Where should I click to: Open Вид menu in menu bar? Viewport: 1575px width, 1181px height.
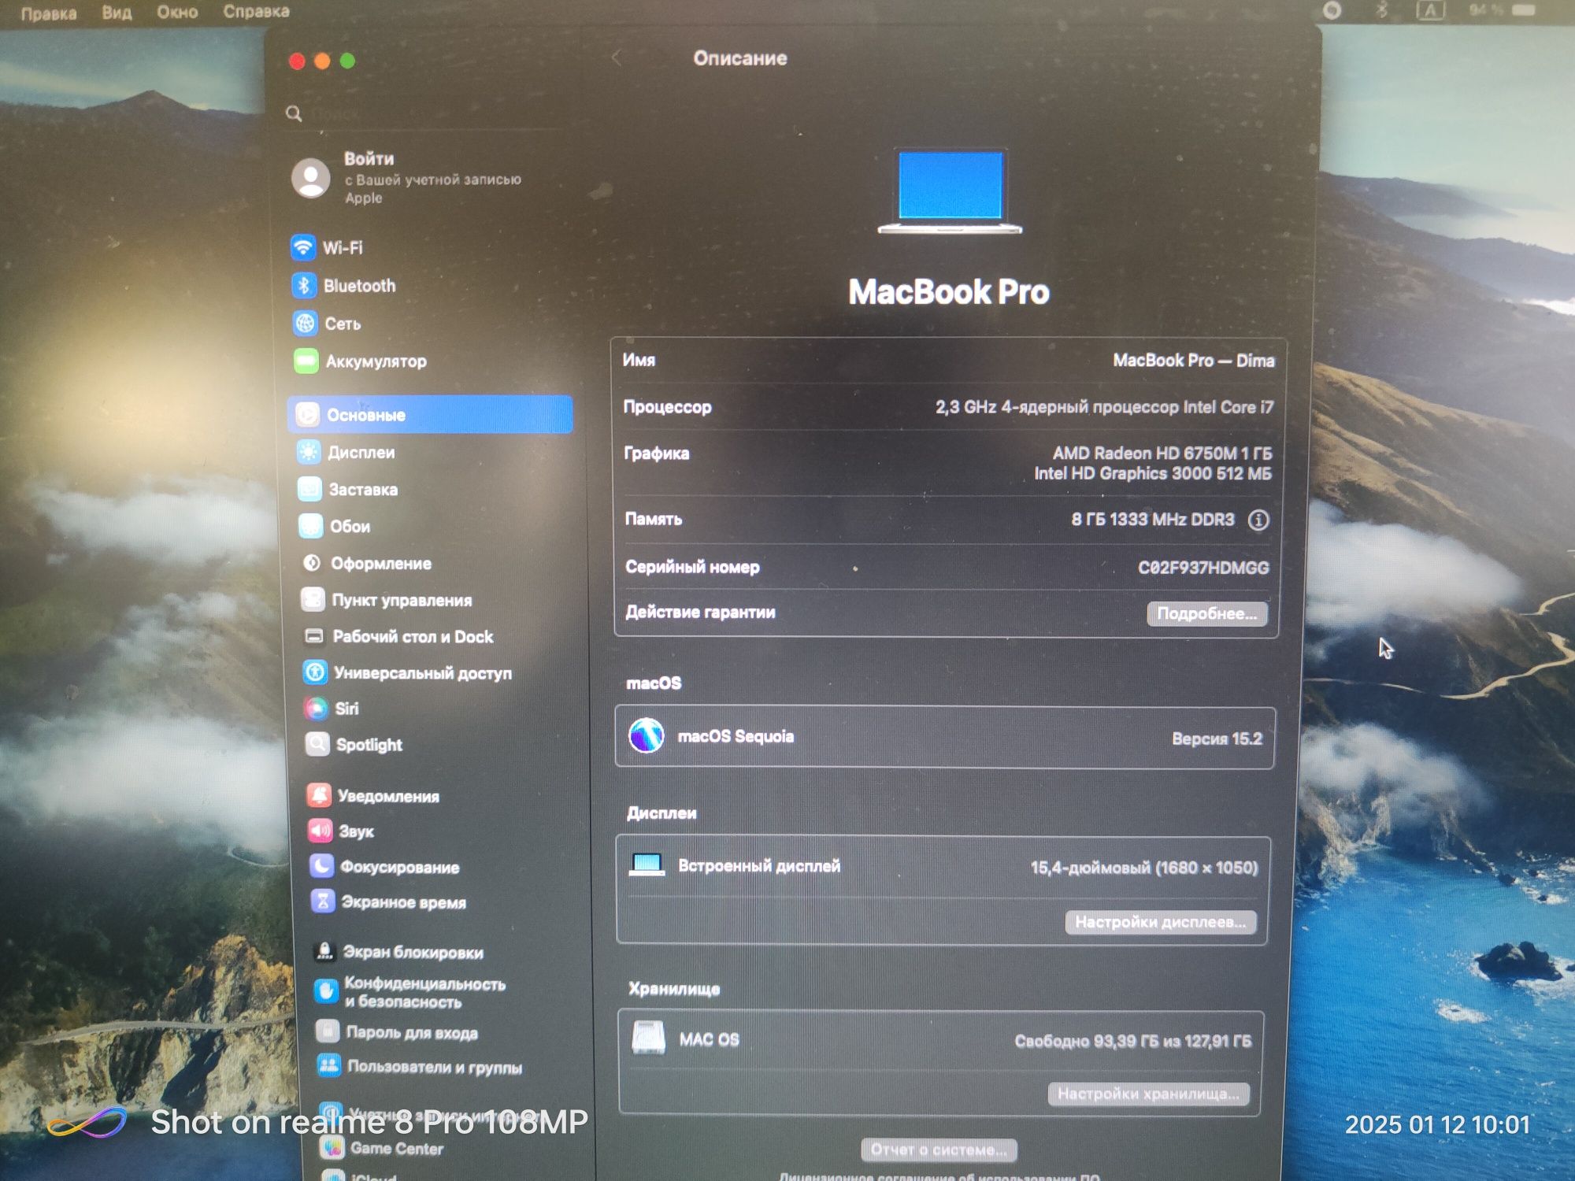[x=117, y=13]
